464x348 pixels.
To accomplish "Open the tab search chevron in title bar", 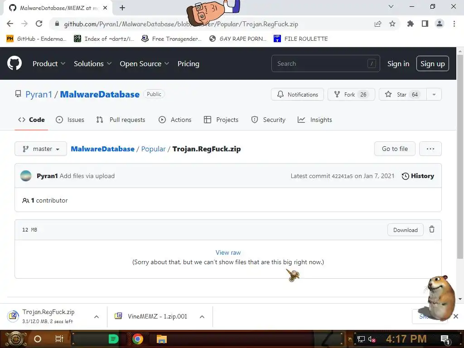I will coord(391,6).
